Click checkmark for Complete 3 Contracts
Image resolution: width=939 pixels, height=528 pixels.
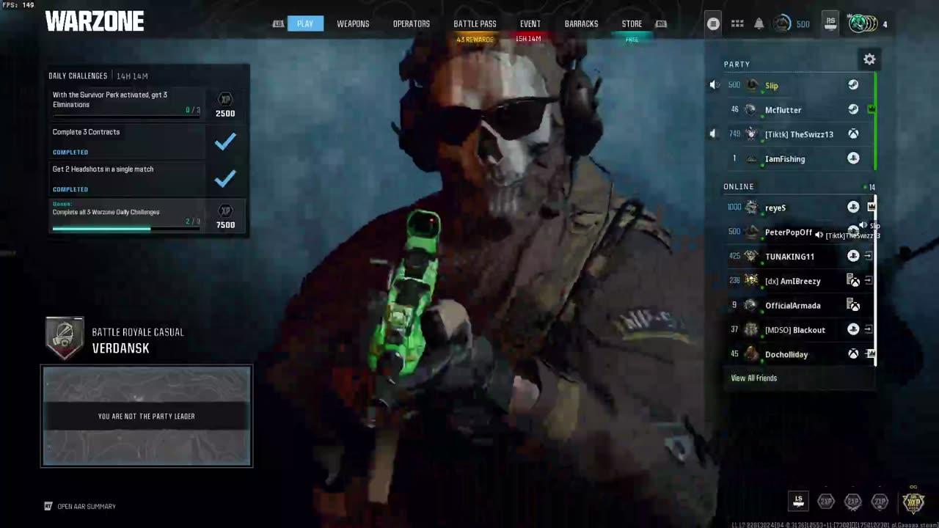225,141
